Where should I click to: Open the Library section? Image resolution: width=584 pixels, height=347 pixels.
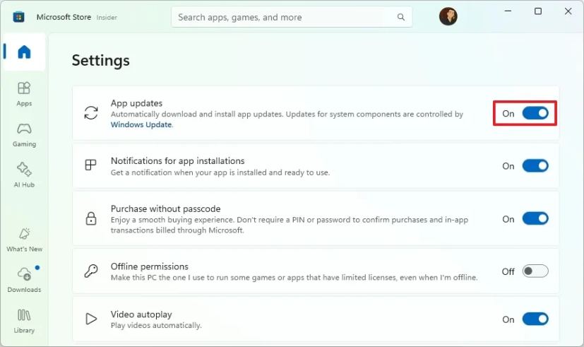pyautogui.click(x=24, y=322)
